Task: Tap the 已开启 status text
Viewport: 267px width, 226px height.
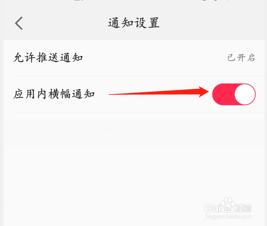Action: 241,58
